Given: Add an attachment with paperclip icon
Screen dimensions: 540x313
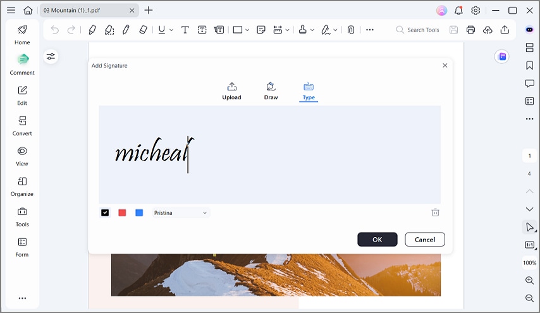Looking at the screenshot, I should (350, 30).
